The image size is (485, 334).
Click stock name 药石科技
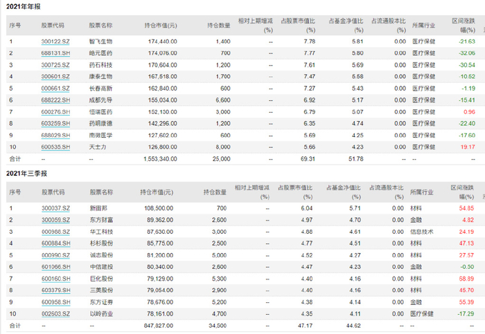point(100,65)
